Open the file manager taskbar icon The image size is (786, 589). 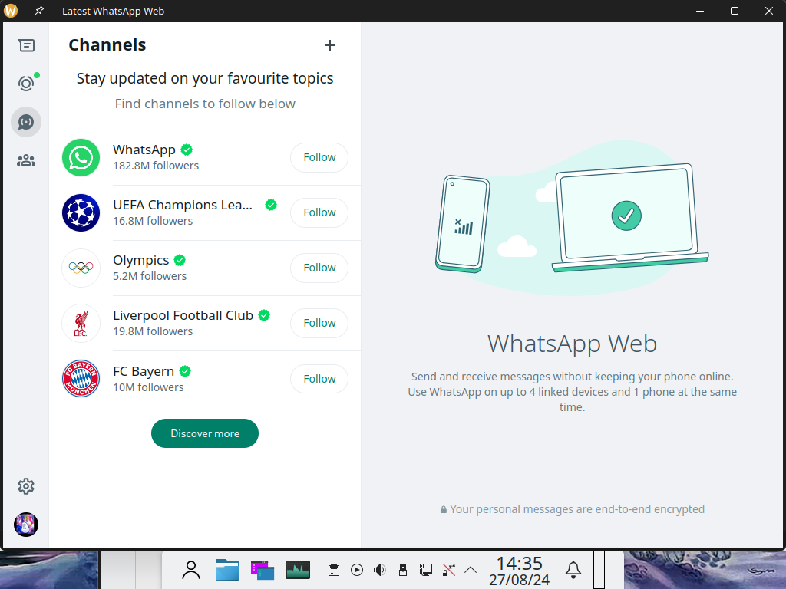[x=227, y=570]
